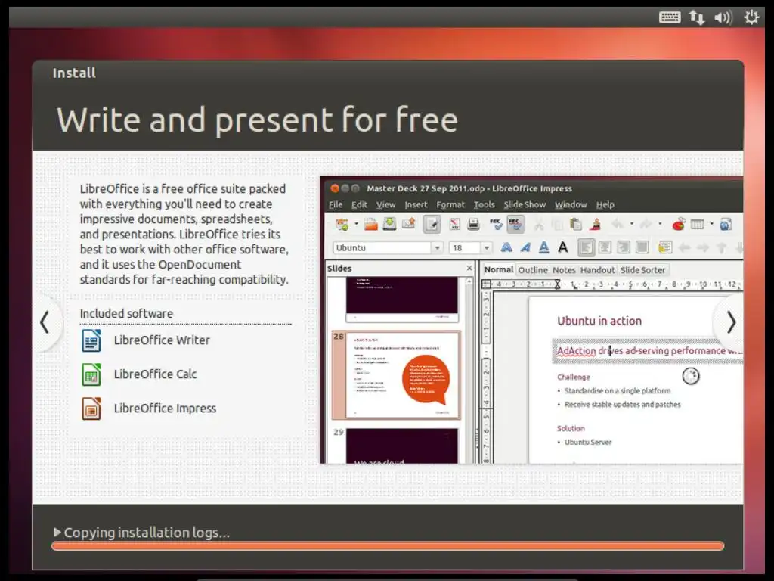The image size is (774, 581).
Task: Click the Paste clipboard icon
Action: (x=575, y=224)
